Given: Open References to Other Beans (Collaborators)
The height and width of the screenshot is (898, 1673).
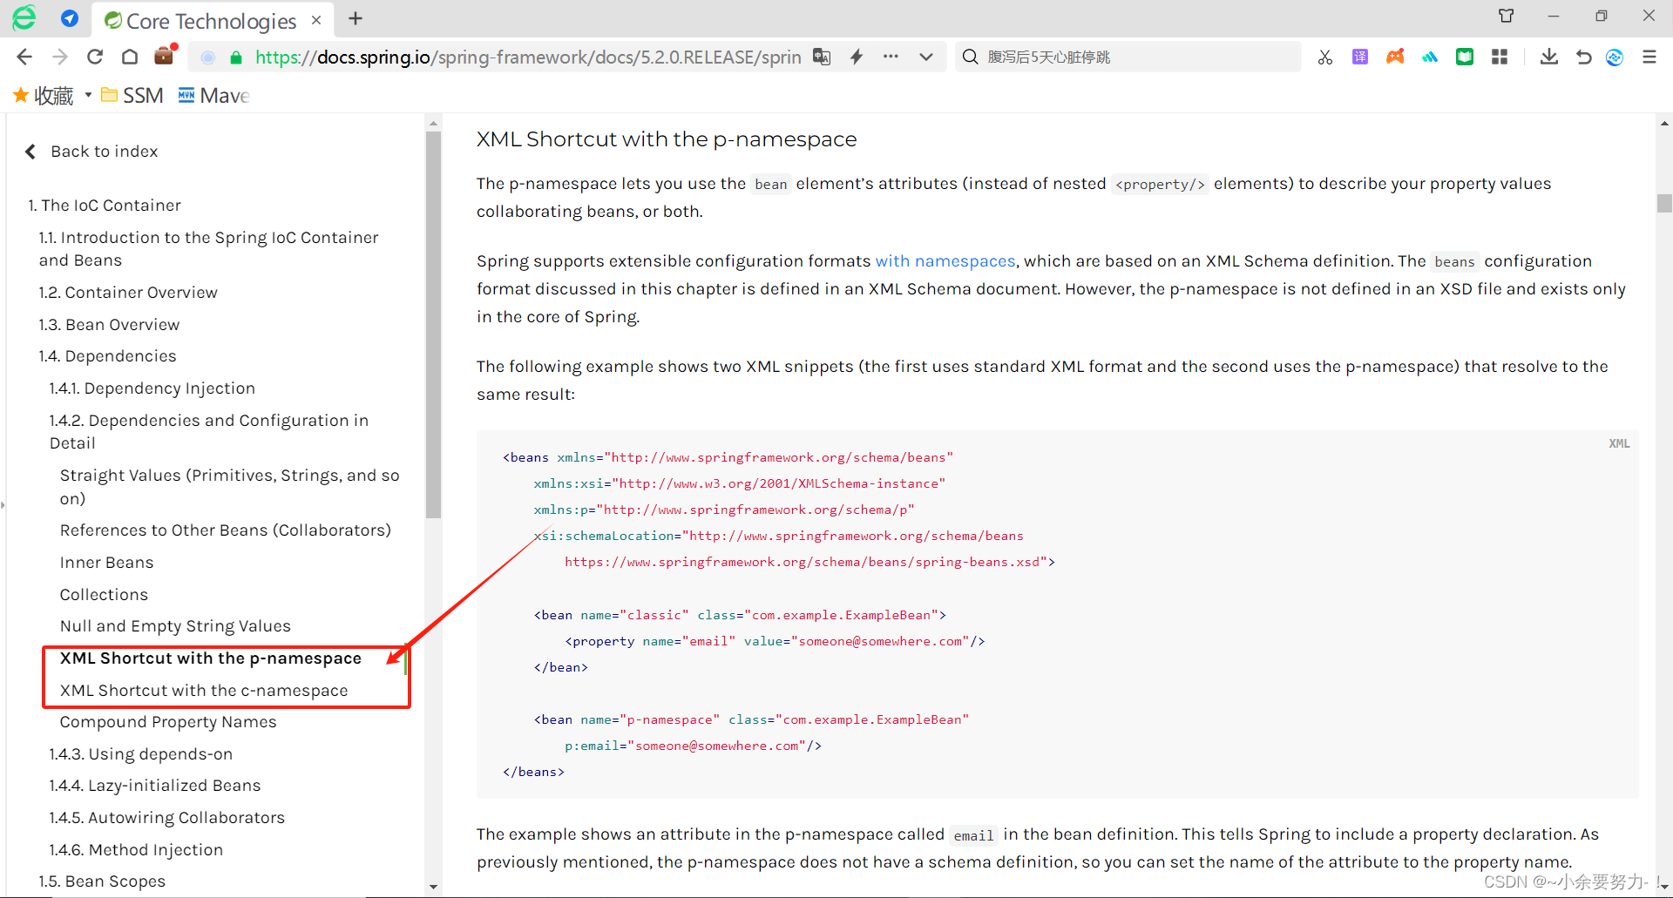Looking at the screenshot, I should (x=226, y=530).
